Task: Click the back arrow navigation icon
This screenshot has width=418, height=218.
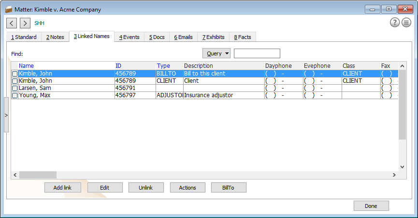Action: [12, 23]
